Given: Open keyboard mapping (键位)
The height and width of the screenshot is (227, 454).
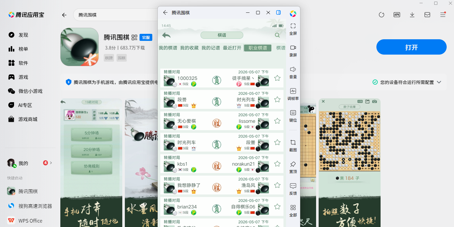Looking at the screenshot, I should tap(293, 116).
